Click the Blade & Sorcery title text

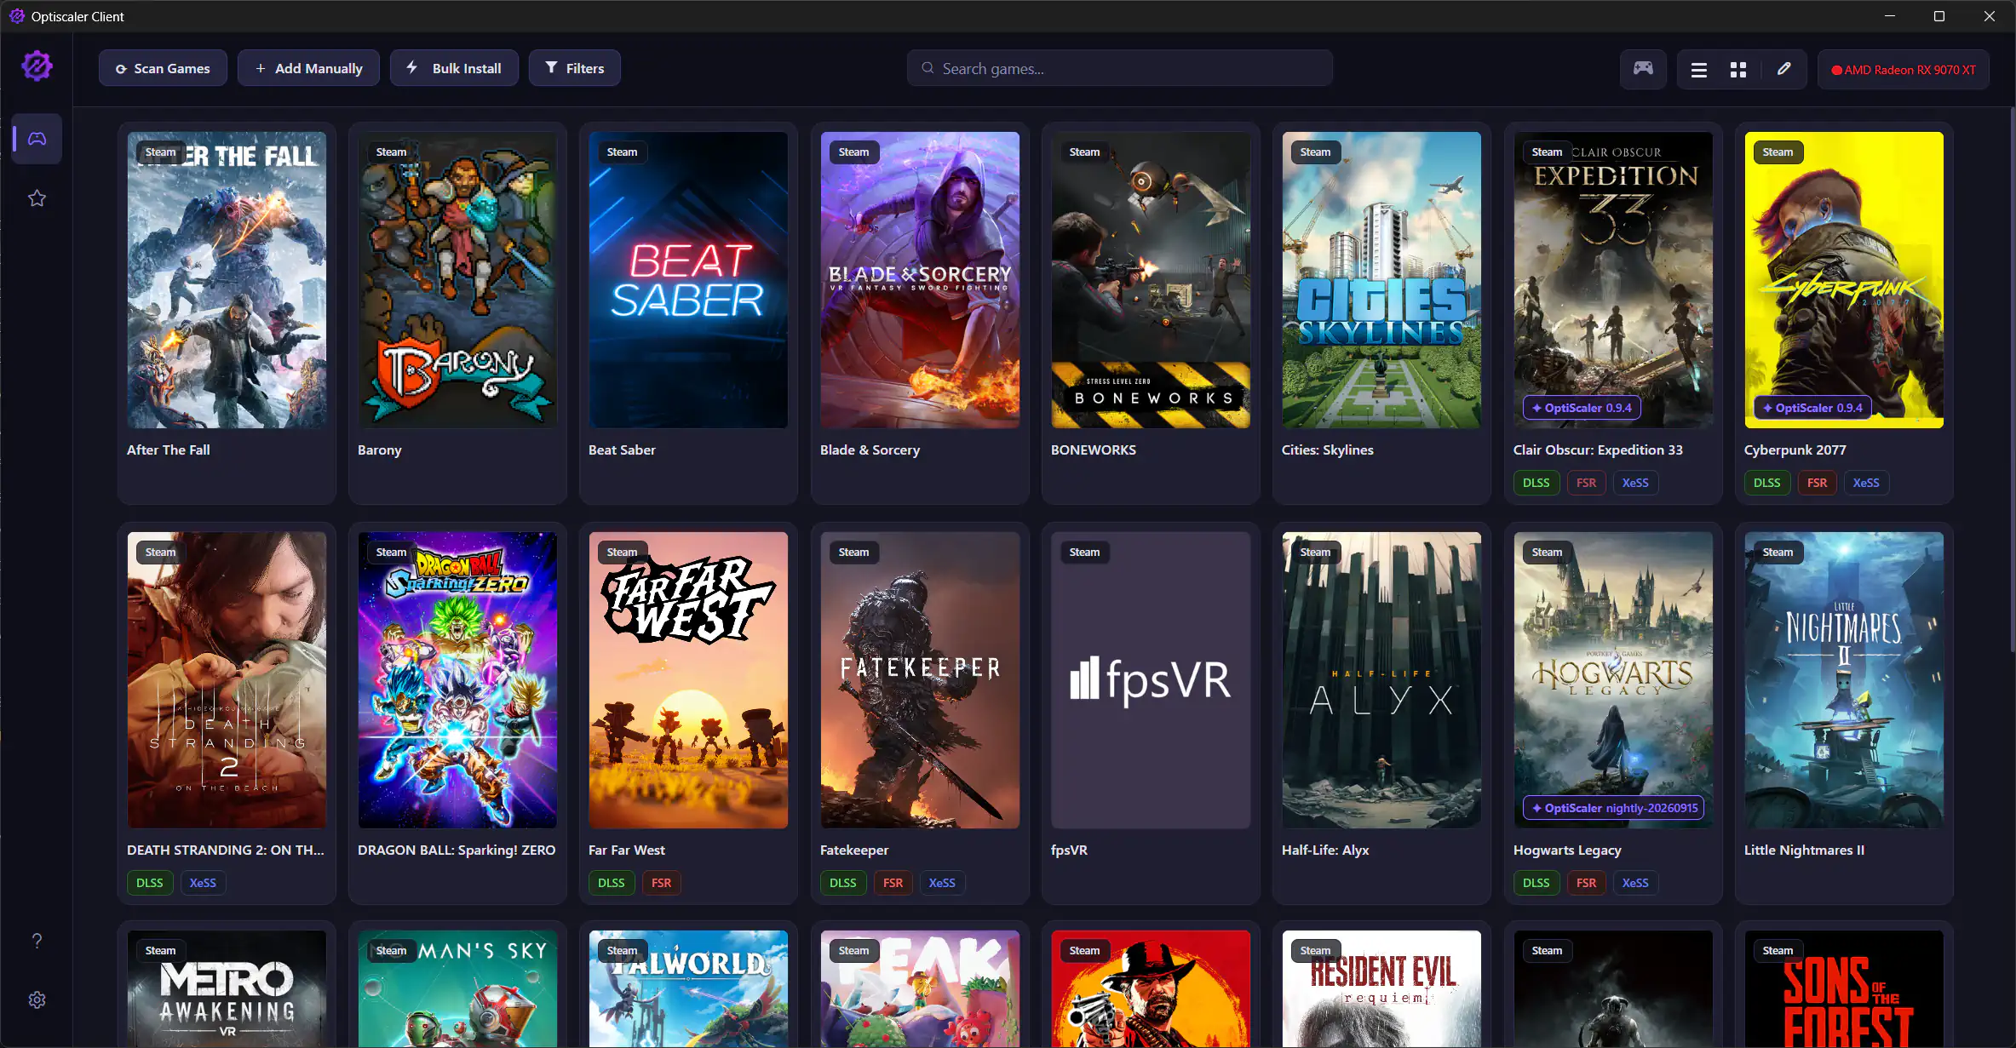pos(870,450)
